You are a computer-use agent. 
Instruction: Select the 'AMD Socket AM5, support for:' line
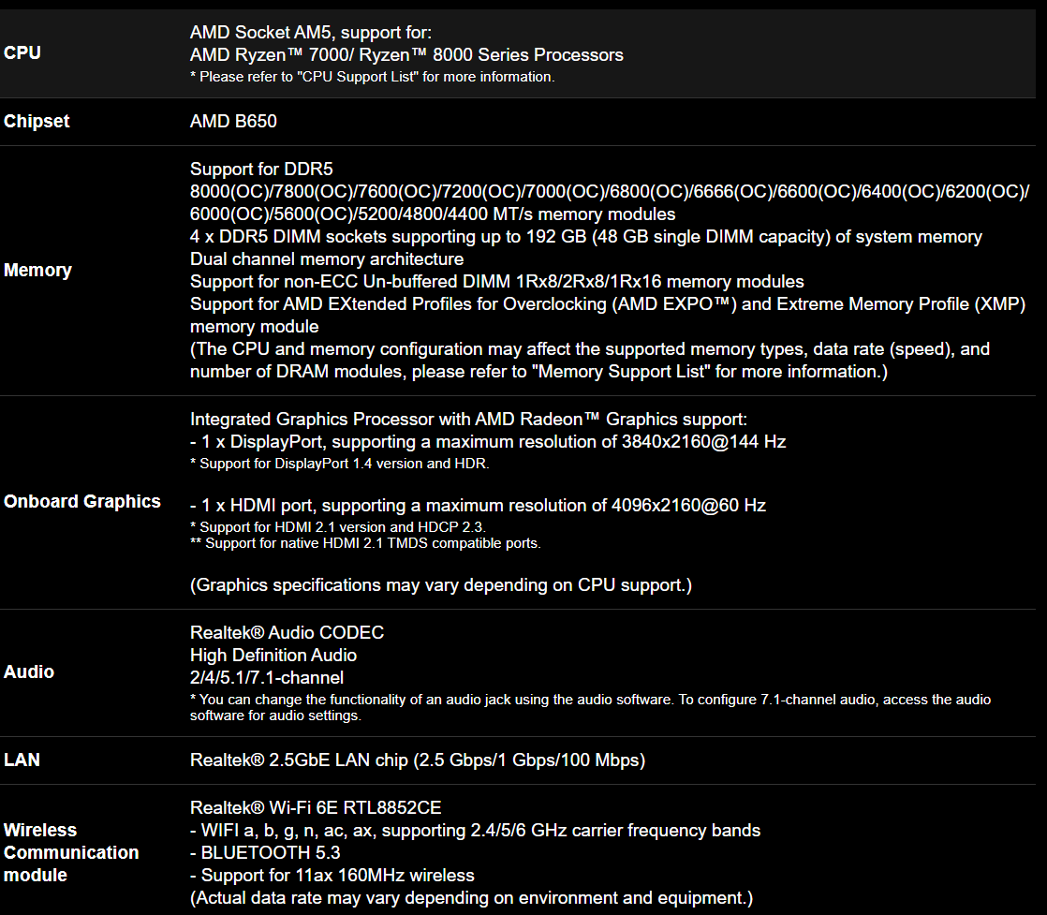[311, 33]
